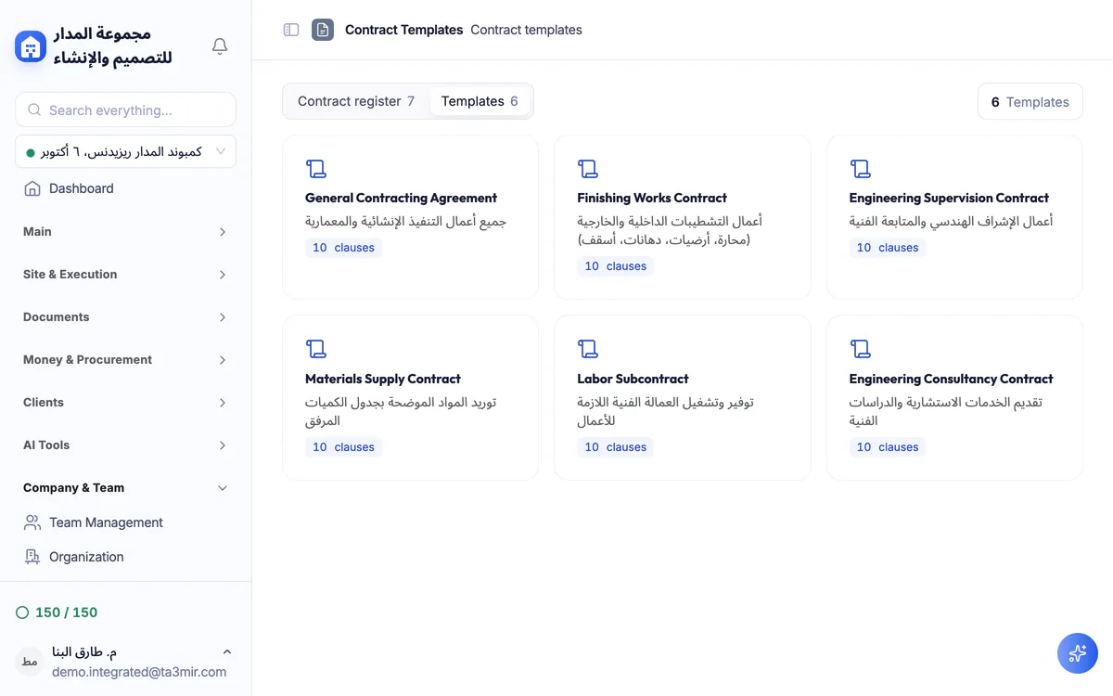Click scroll icon on Labor Subcontract card
The height and width of the screenshot is (696, 1113).
588,349
